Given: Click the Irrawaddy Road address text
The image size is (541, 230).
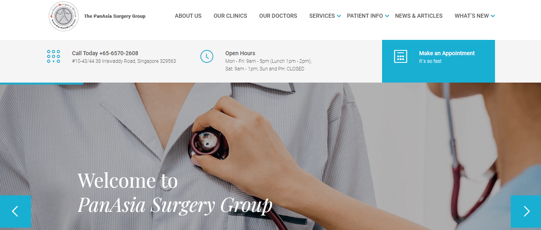Looking at the screenshot, I should tap(124, 61).
